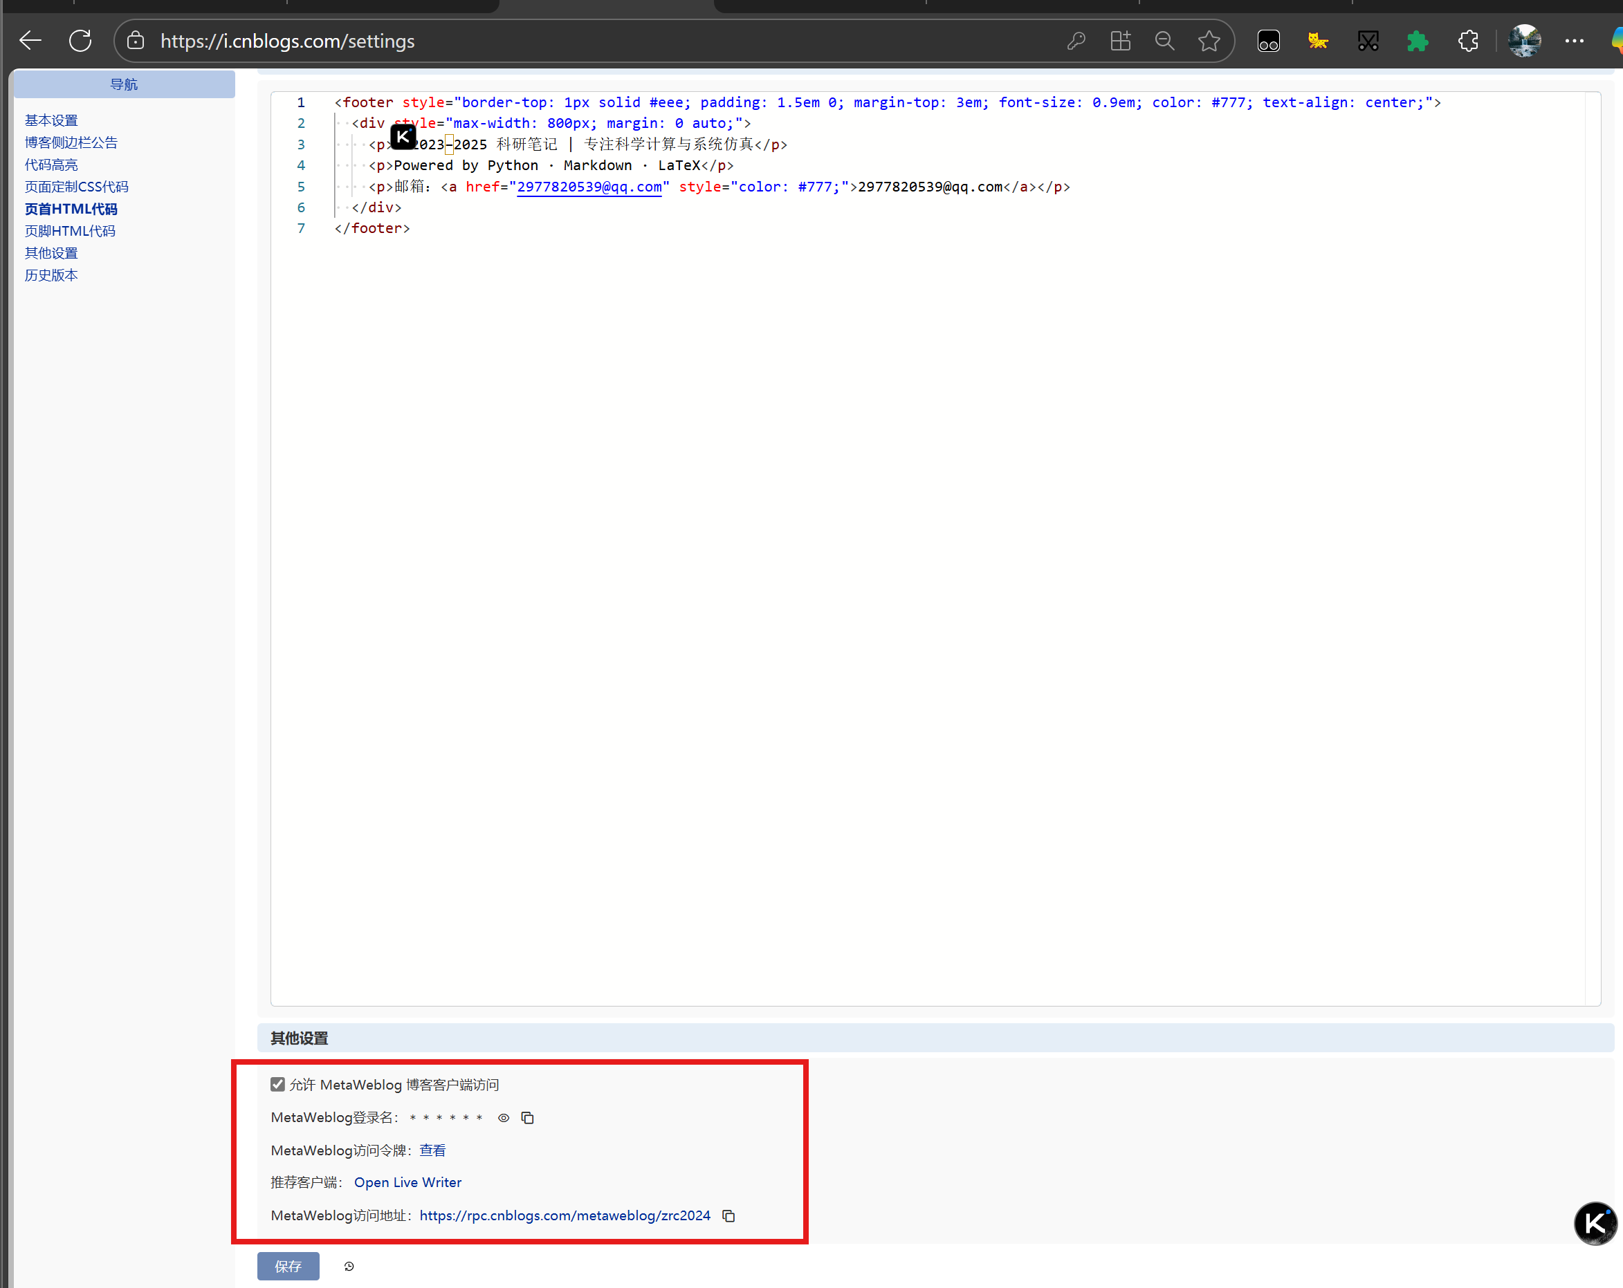The height and width of the screenshot is (1288, 1623).
Task: Add this page to favorites star
Action: [1209, 41]
